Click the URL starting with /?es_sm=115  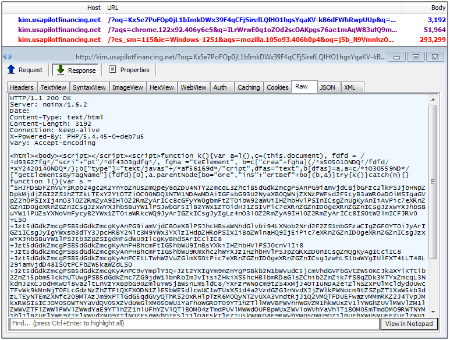[251, 40]
